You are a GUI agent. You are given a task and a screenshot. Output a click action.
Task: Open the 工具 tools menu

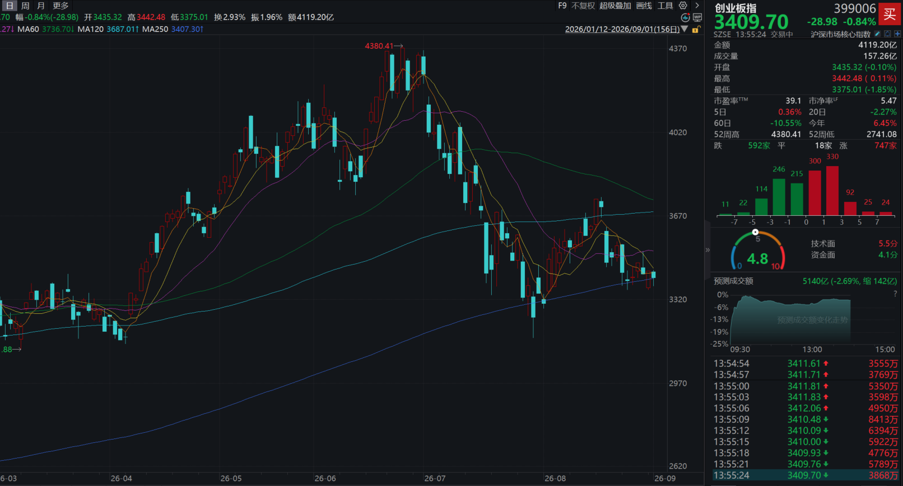point(665,6)
